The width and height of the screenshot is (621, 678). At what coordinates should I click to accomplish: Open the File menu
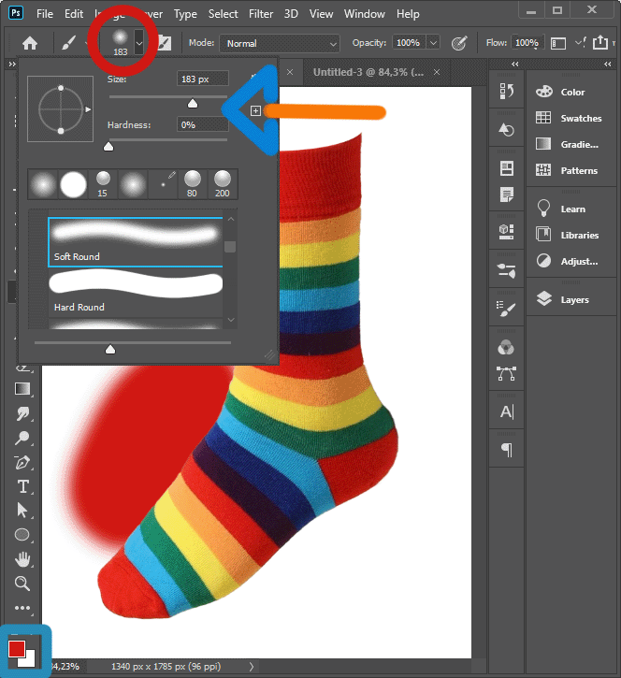click(x=45, y=14)
